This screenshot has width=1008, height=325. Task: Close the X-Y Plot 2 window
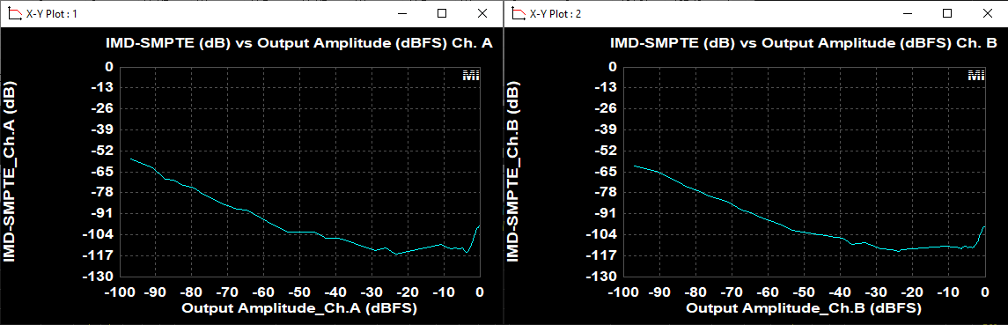pyautogui.click(x=987, y=13)
